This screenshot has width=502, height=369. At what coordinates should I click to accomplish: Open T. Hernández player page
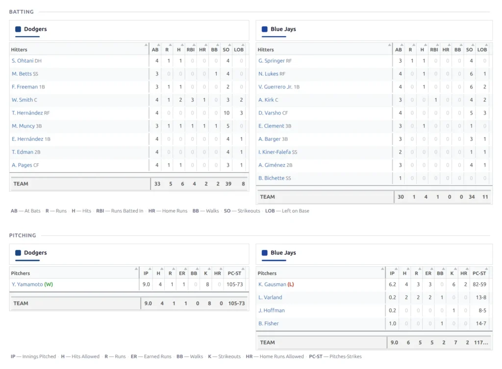pos(27,113)
